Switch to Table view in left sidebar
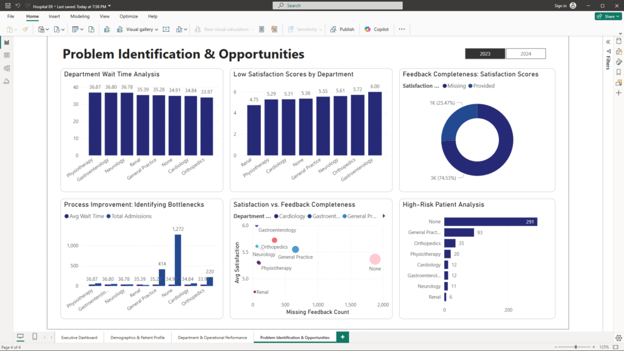This screenshot has width=624, height=351. click(x=7, y=55)
